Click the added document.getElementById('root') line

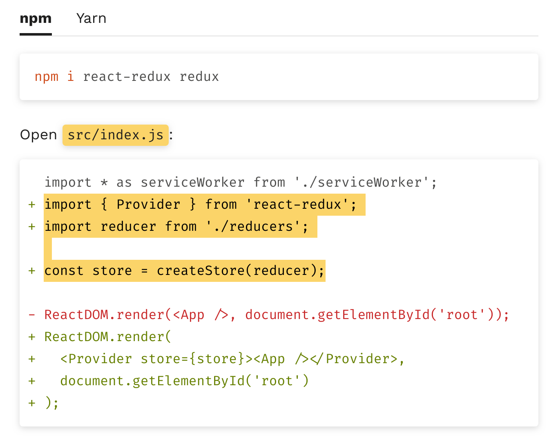(184, 381)
